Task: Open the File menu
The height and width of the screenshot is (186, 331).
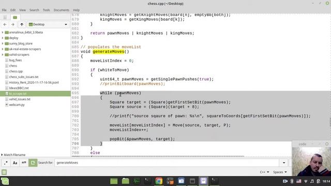Action: 4,10
